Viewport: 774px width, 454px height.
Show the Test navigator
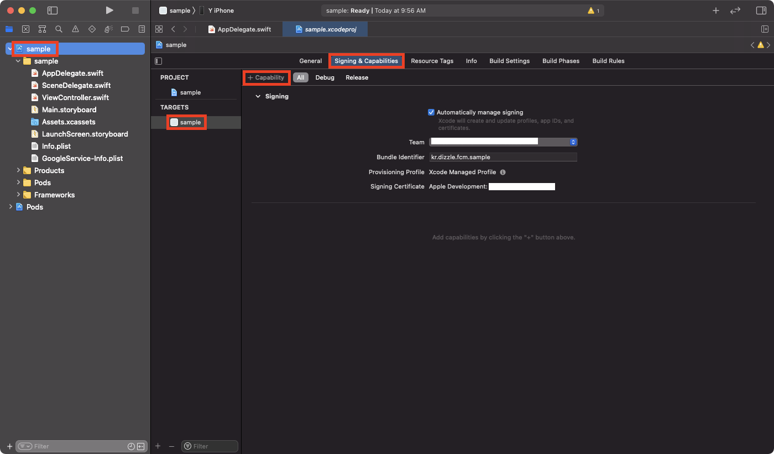92,29
